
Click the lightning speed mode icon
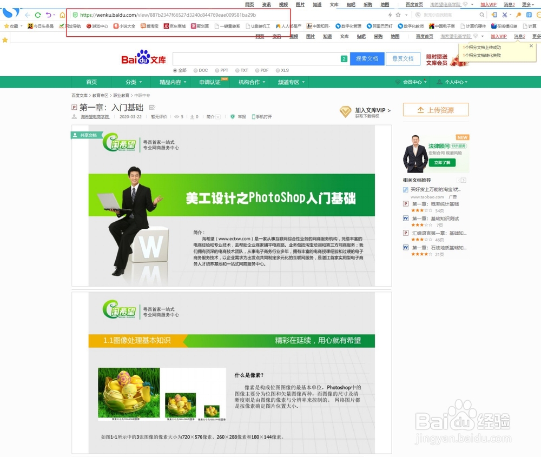pyautogui.click(x=390, y=15)
